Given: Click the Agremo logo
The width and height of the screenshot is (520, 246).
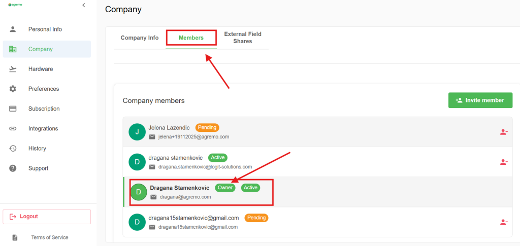Looking at the screenshot, I should (16, 5).
